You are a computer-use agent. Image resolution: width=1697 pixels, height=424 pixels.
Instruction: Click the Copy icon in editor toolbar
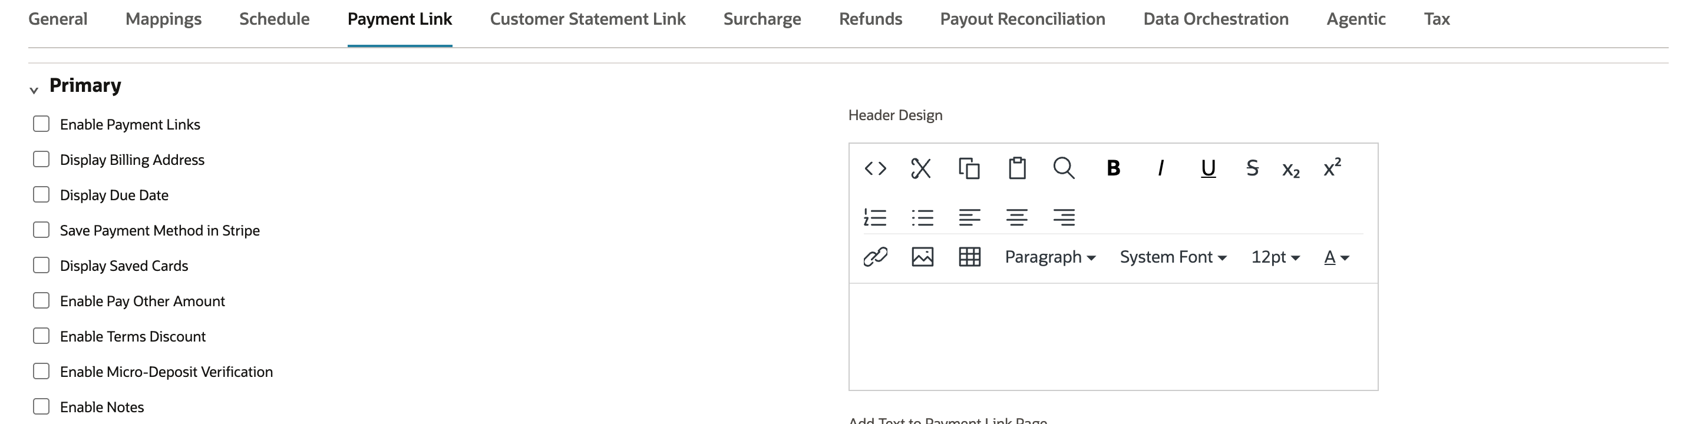[969, 168]
